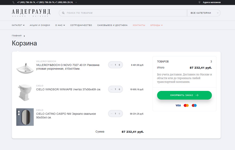
Task: Open CIELO WINDSOR WINVAPB Унитаз product link
Action: point(68,89)
